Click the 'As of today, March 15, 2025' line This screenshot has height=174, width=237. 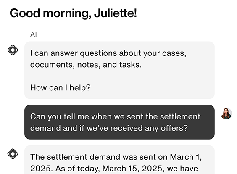pos(114,169)
